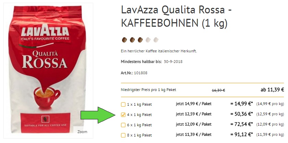Check the 8 x 1 kg Paket checkbox
The width and height of the screenshot is (288, 143).
coord(123,135)
